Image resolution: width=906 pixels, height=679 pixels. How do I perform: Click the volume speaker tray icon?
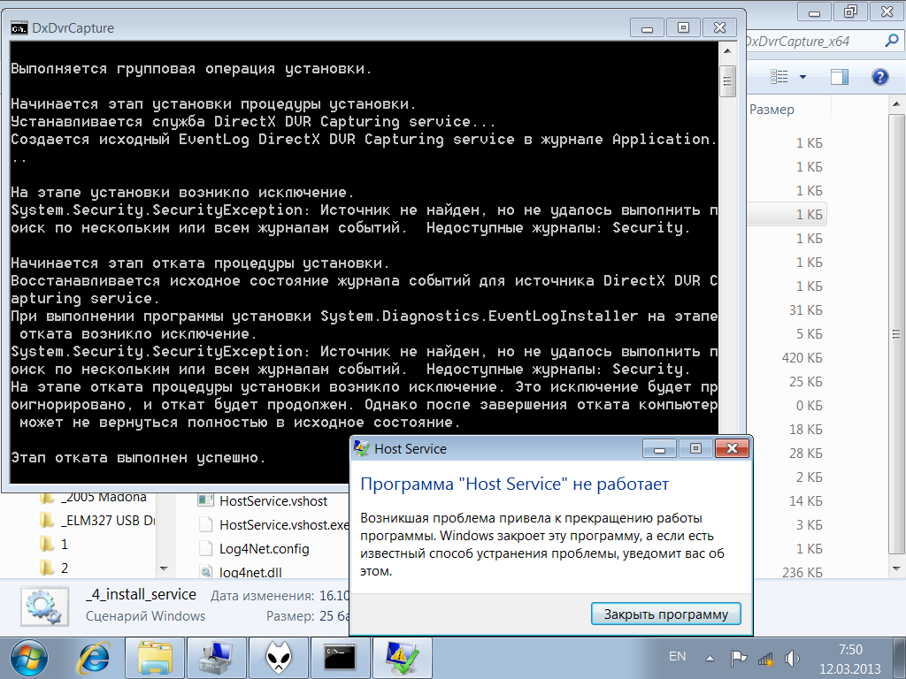point(792,658)
